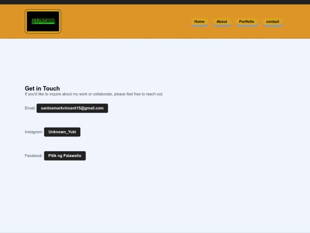
Task: Open the Pitik ng Palaweño Facebook link
Action: [x=65, y=156]
